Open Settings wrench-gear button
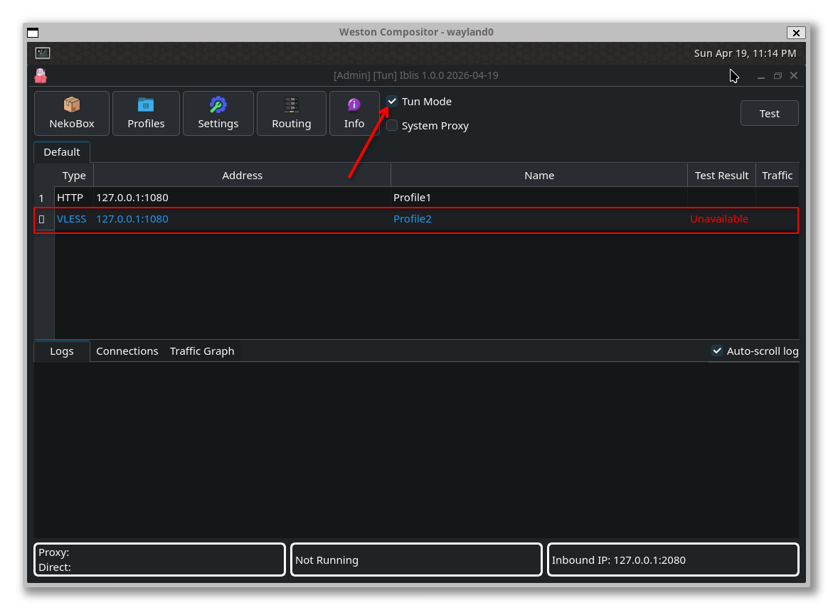The width and height of the screenshot is (833, 610). point(218,113)
